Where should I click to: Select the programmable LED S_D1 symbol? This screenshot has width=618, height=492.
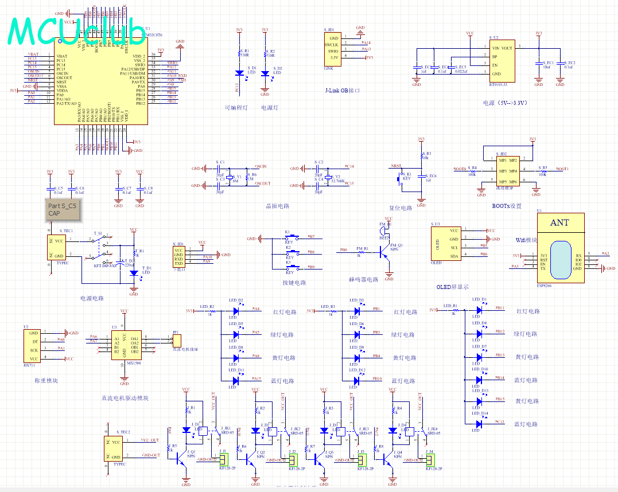[x=239, y=73]
